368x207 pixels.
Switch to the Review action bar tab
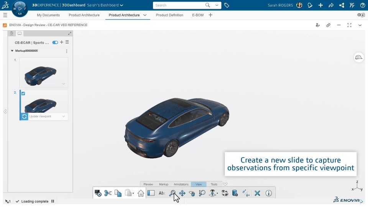(x=148, y=184)
